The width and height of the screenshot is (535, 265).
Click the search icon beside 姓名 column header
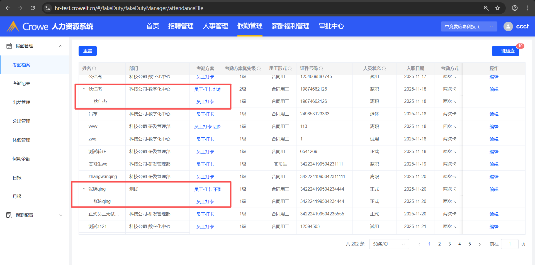click(94, 69)
